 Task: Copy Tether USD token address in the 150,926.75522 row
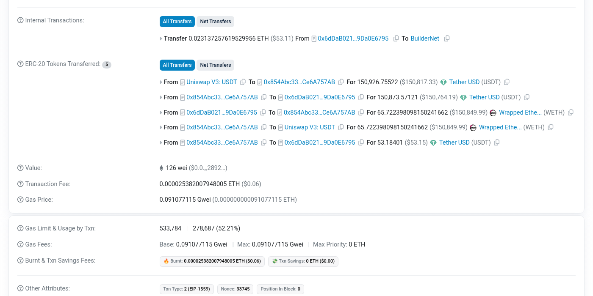(x=507, y=82)
